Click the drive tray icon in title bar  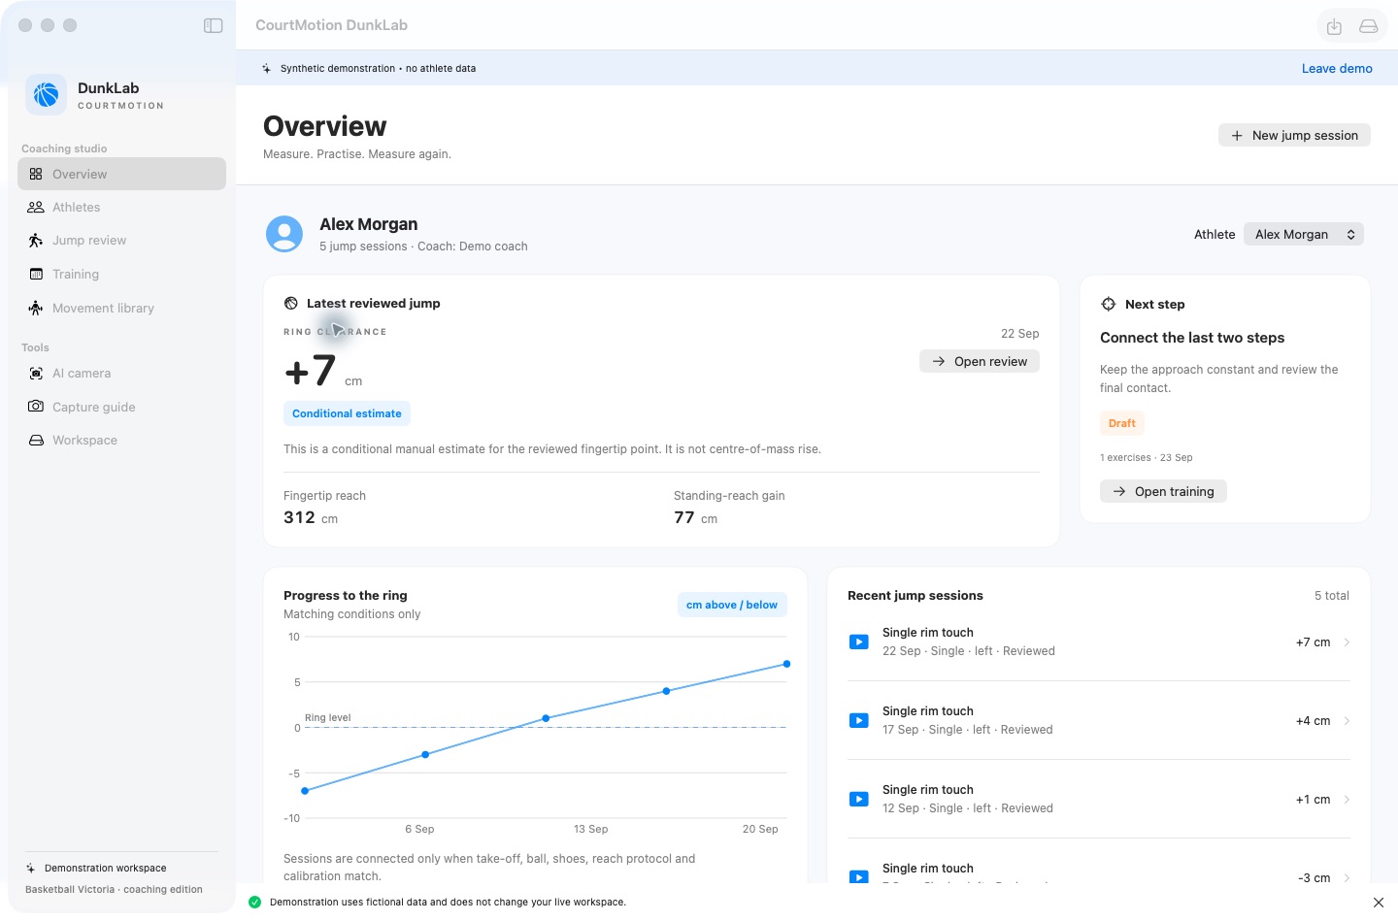coord(1369,26)
